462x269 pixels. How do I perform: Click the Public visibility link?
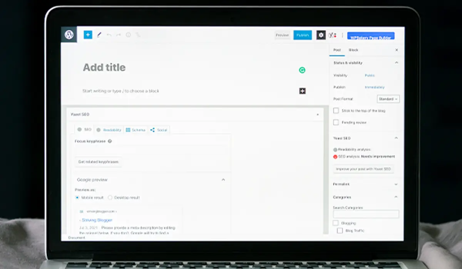[x=370, y=75]
